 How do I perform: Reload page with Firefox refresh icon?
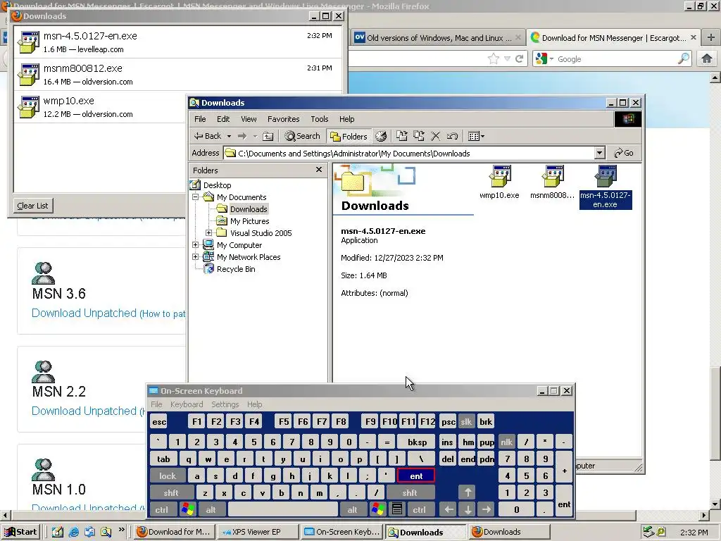coord(520,58)
